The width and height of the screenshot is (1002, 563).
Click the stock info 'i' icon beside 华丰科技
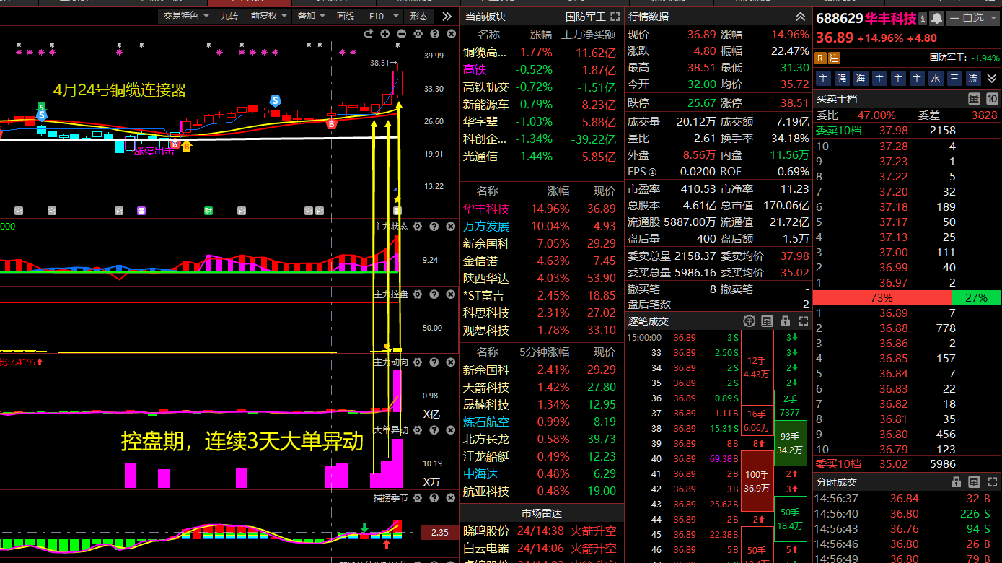923,18
